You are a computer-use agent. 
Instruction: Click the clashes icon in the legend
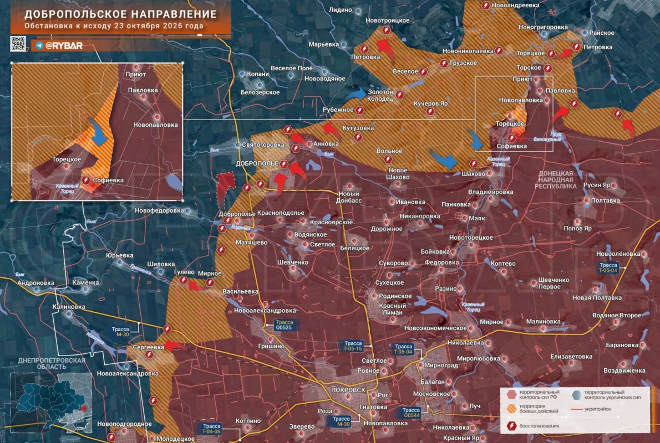(511, 426)
